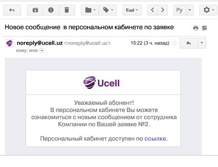This screenshot has width=218, height=167.
Task: Click the Ucell logo in email body
Action: tap(101, 83)
